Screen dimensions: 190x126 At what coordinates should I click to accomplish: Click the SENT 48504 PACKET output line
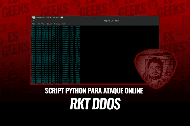(56, 77)
